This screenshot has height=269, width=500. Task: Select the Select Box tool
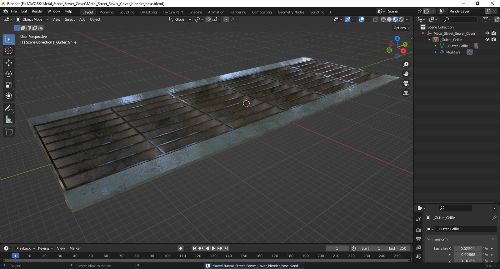(x=9, y=39)
